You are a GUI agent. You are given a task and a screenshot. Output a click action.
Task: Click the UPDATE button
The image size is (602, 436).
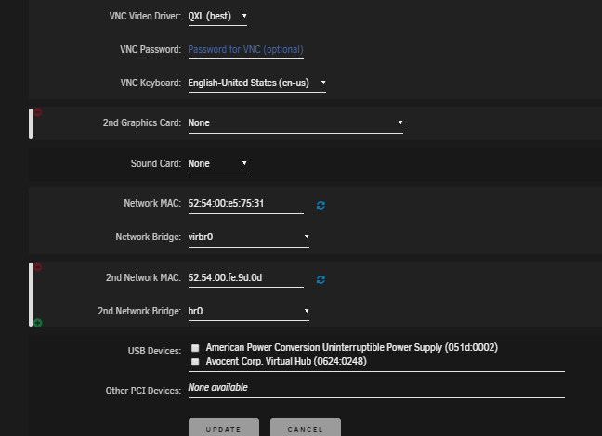pyautogui.click(x=224, y=429)
